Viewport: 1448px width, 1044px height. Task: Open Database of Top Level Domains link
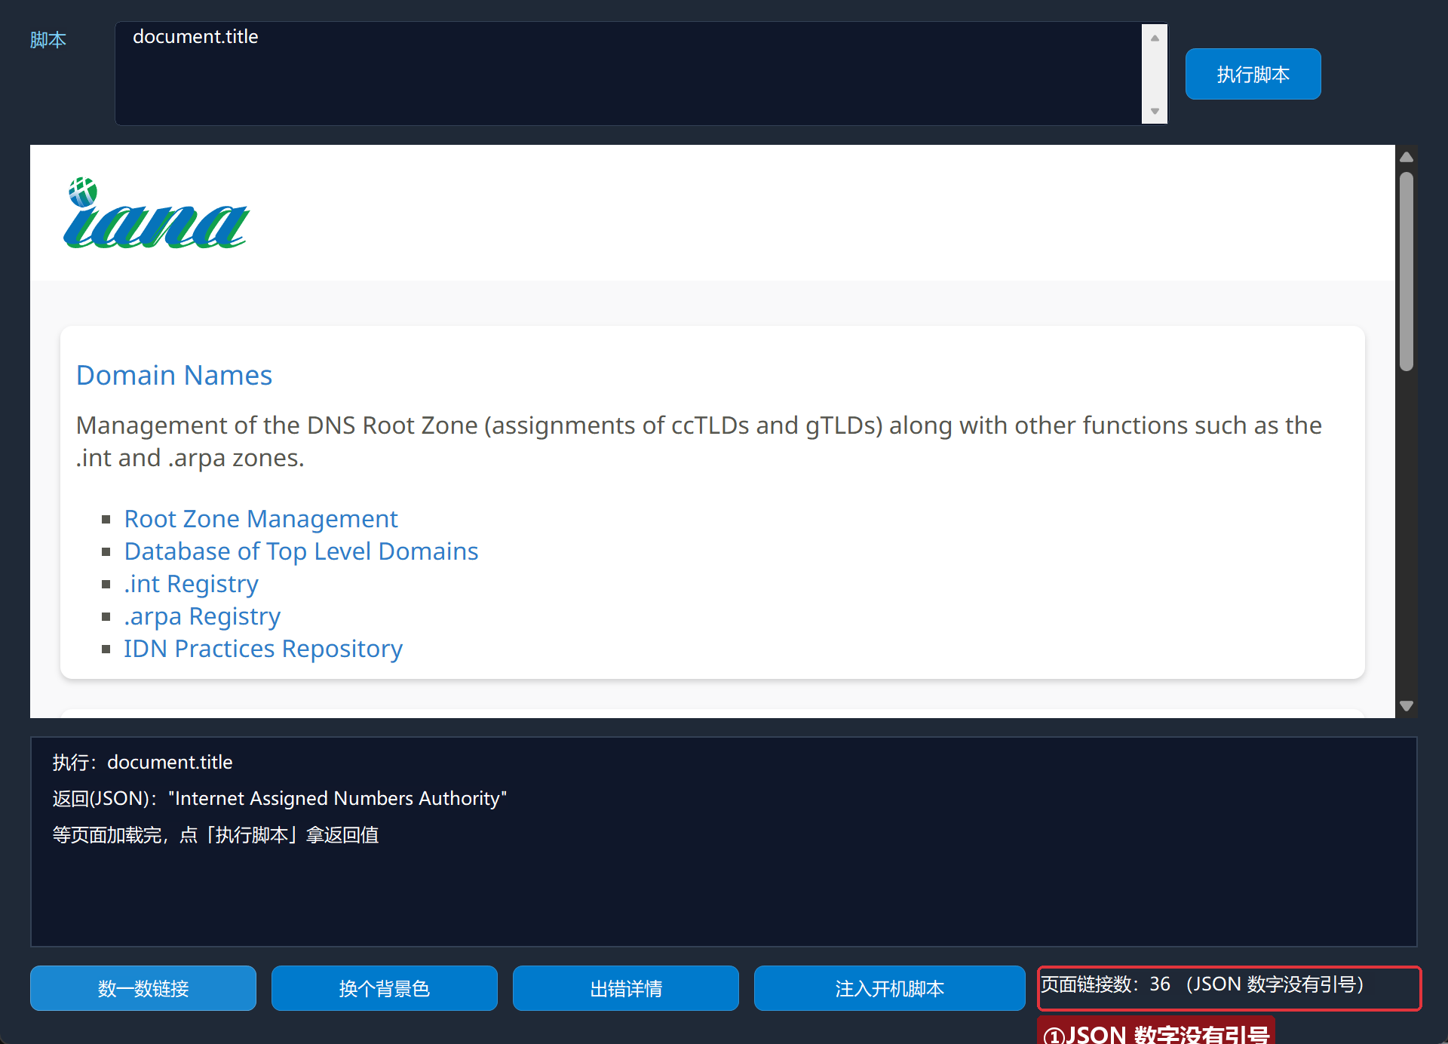pos(301,551)
